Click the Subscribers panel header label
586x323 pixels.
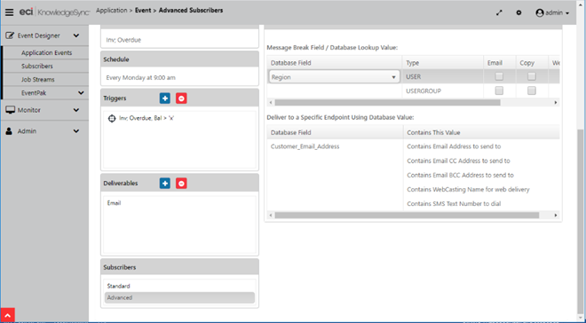click(120, 267)
